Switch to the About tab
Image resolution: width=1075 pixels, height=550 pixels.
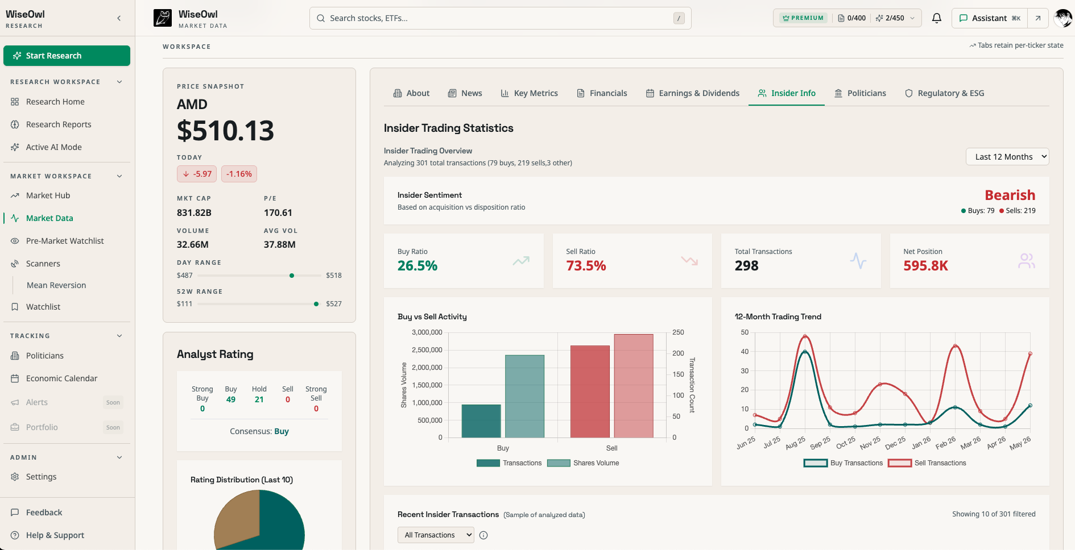(x=411, y=93)
